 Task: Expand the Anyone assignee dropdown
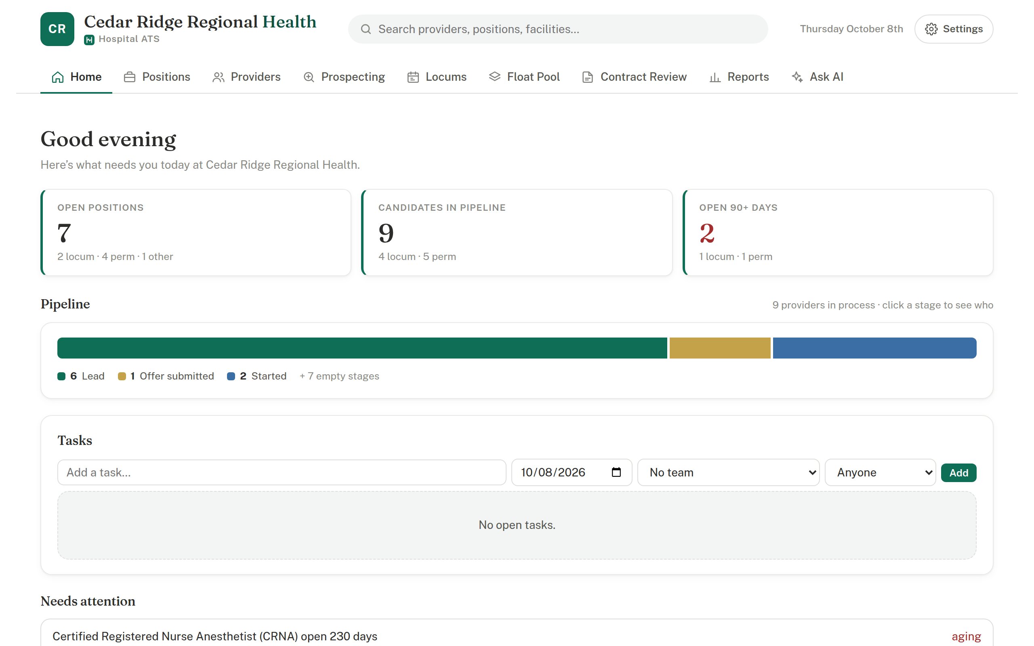pyautogui.click(x=880, y=472)
